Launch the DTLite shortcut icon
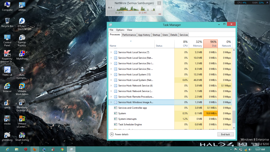This screenshot has height=152, width=270. 22,24
